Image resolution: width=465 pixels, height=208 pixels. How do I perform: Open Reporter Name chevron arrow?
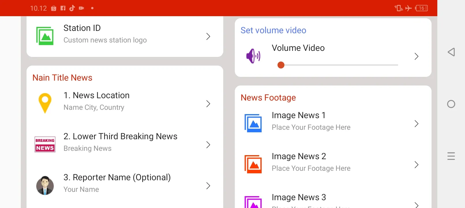[208, 186]
